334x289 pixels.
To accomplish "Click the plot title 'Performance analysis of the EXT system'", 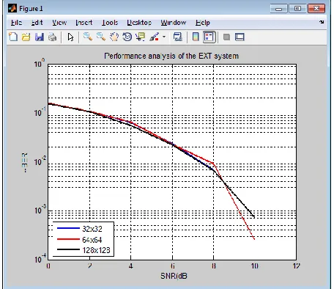I will [x=171, y=56].
